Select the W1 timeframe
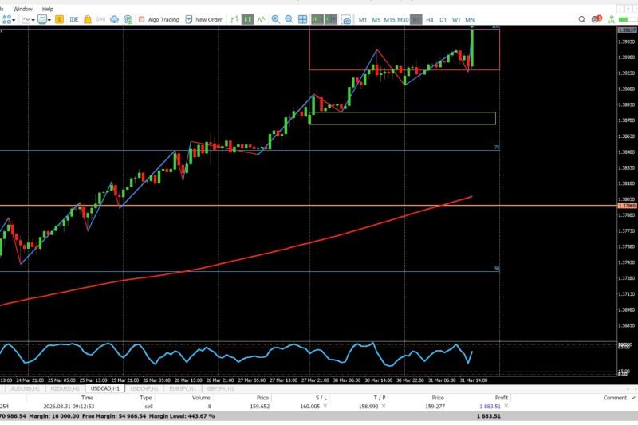 456,19
